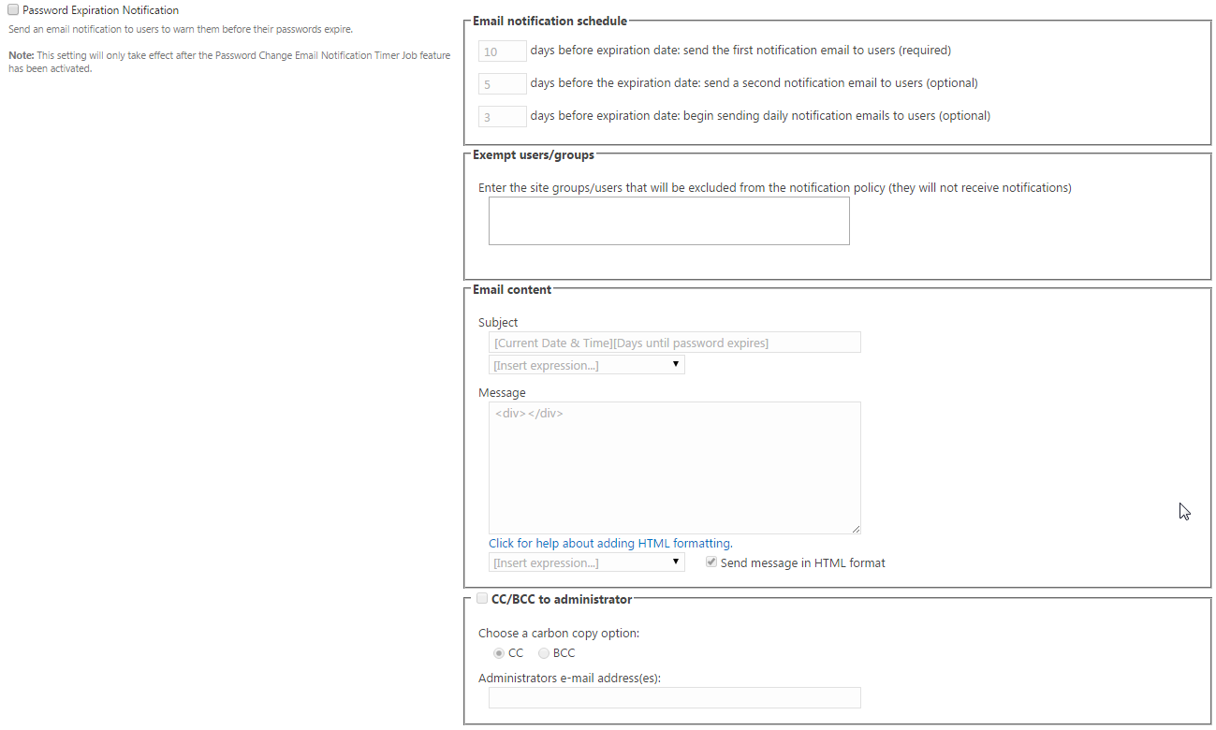Screen dimensions: 1216x730
Task: Select the CC radio button
Action: 499,653
